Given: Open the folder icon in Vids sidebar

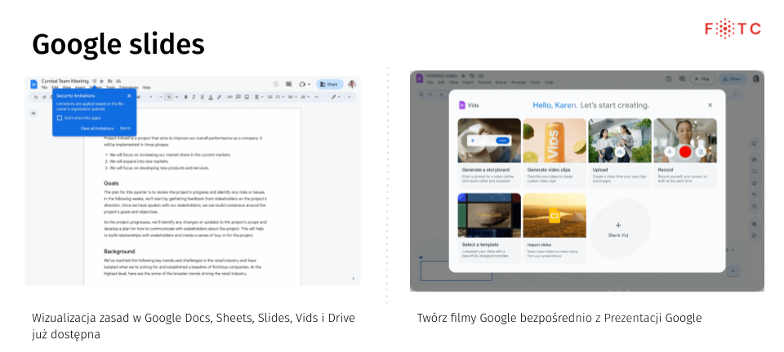Looking at the screenshot, I should pos(754,171).
